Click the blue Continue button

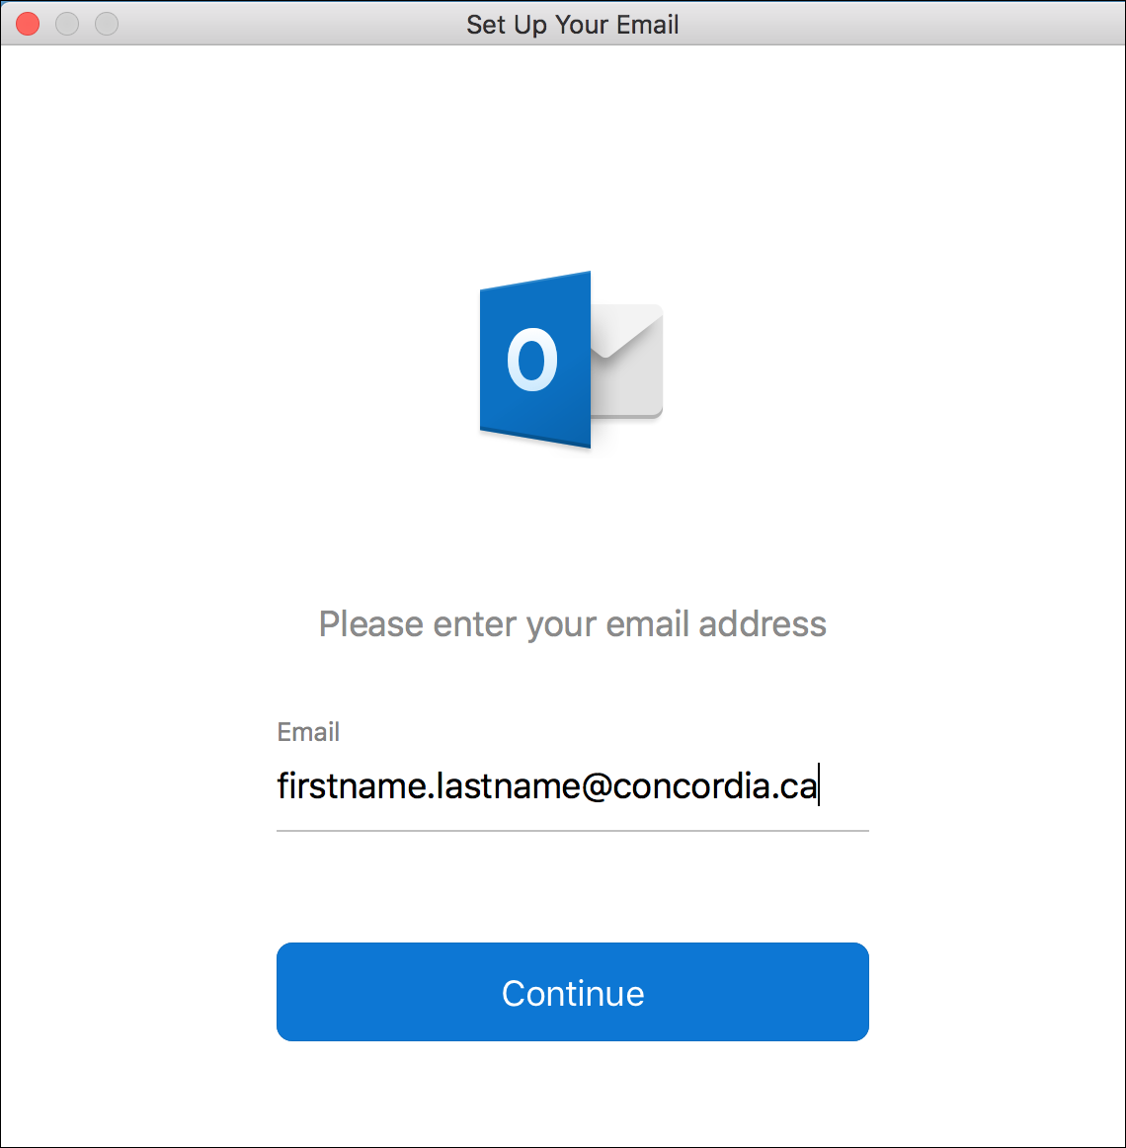(x=573, y=991)
